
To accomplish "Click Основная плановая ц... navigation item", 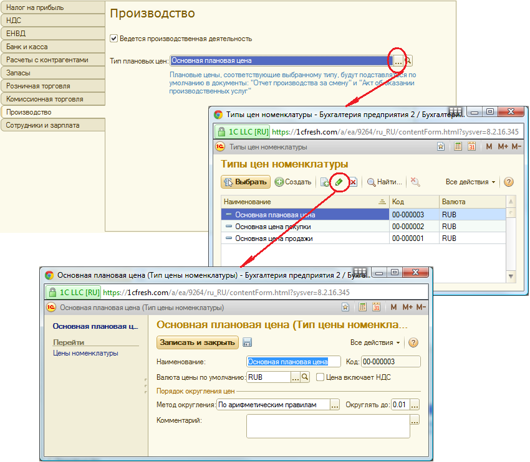I will click(95, 326).
